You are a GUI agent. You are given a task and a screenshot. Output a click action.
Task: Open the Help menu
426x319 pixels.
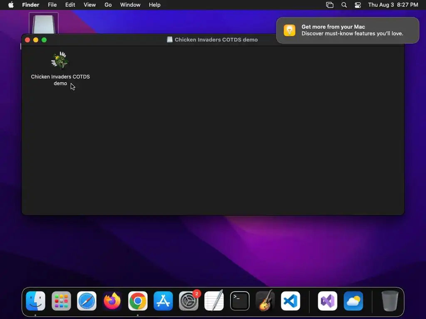[155, 5]
